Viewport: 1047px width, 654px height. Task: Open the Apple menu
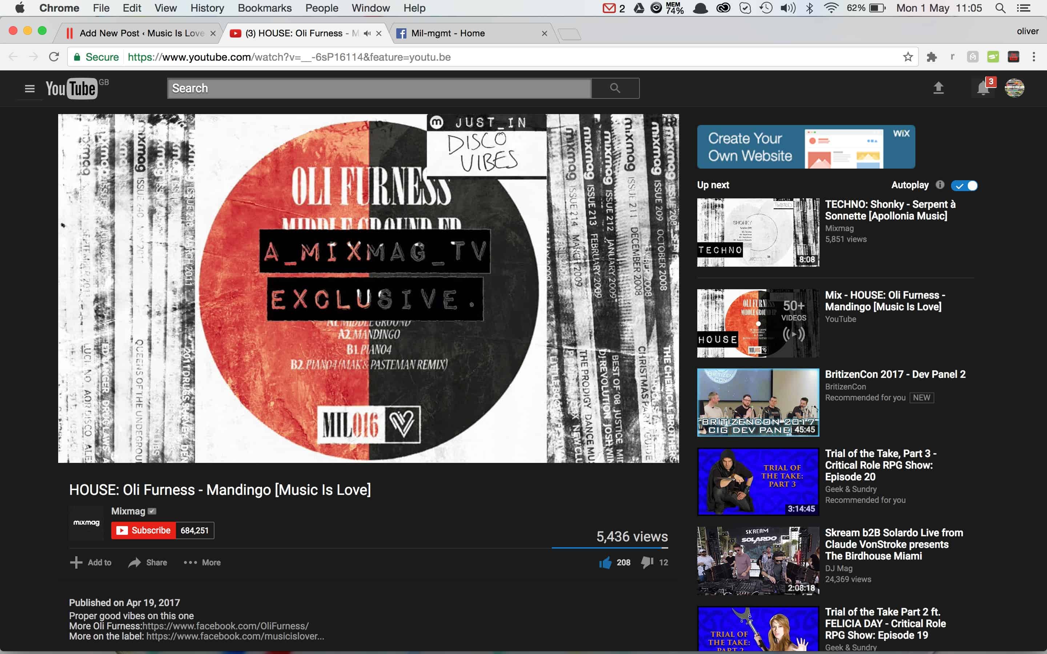(20, 8)
